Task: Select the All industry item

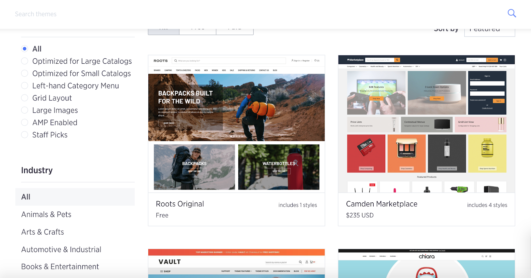Action: 75,197
